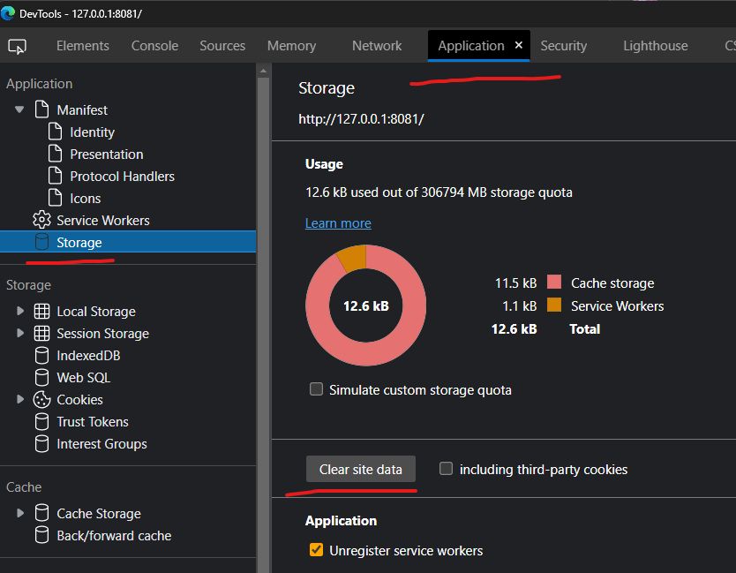This screenshot has height=573, width=736.
Task: Click the Interest Groups database icon
Action: coord(41,443)
